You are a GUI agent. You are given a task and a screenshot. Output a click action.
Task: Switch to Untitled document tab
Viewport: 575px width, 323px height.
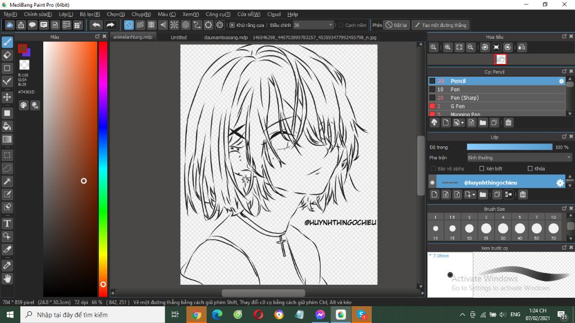(x=179, y=38)
